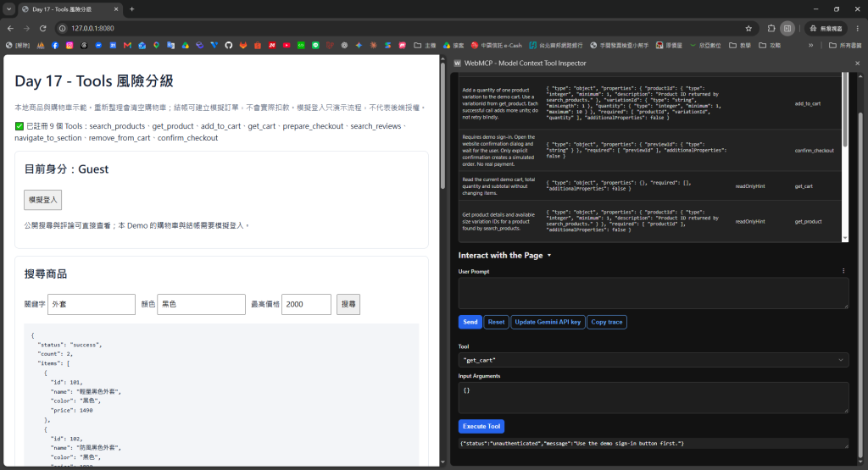Image resolution: width=868 pixels, height=470 pixels.
Task: Open the 中國信託 e-Cash bookmark
Action: pyautogui.click(x=497, y=46)
